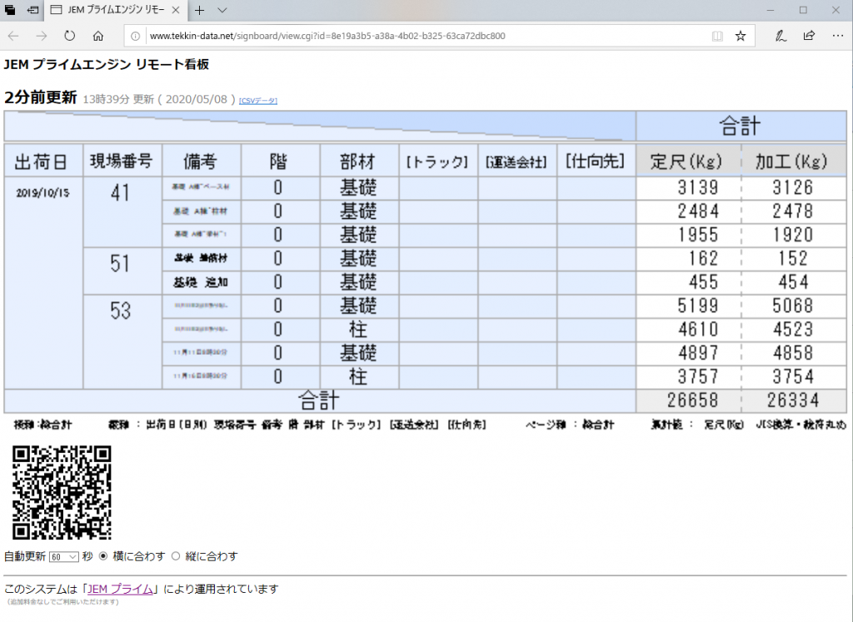Click the [仕向先] column header
Image resolution: width=853 pixels, height=622 pixels.
pyautogui.click(x=596, y=161)
